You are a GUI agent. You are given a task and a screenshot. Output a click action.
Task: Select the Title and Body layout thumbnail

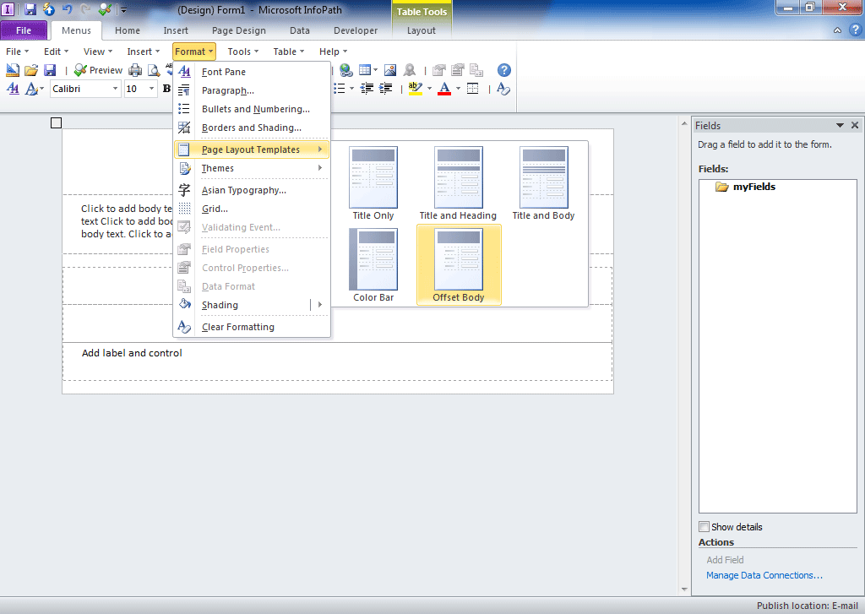tap(543, 183)
